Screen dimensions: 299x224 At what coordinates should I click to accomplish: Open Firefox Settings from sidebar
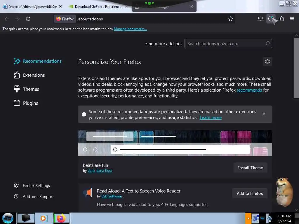[32, 185]
